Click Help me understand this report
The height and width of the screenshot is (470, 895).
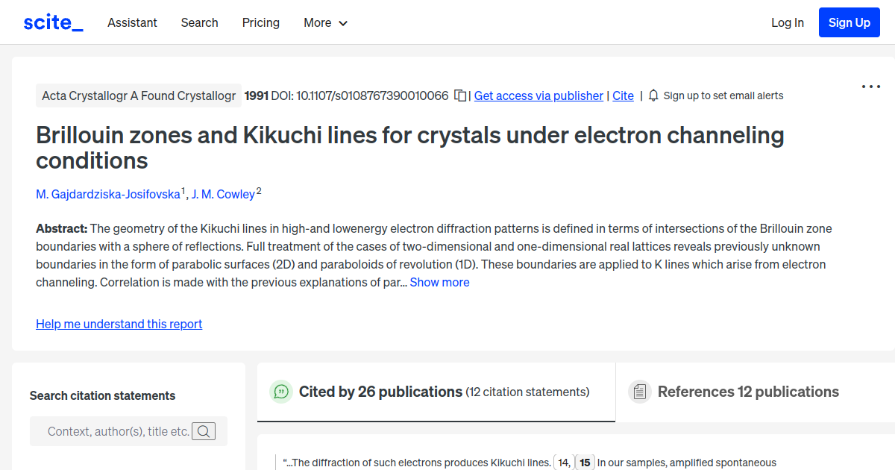point(119,324)
